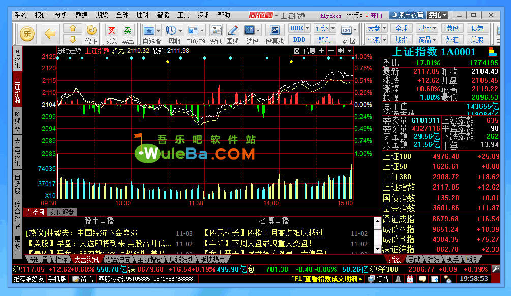Click the 区 interval stats icon

[x=297, y=51]
